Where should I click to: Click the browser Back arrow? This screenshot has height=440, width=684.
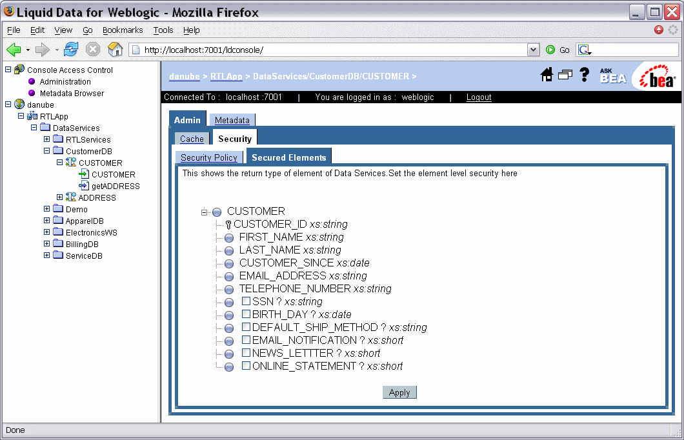pos(14,50)
